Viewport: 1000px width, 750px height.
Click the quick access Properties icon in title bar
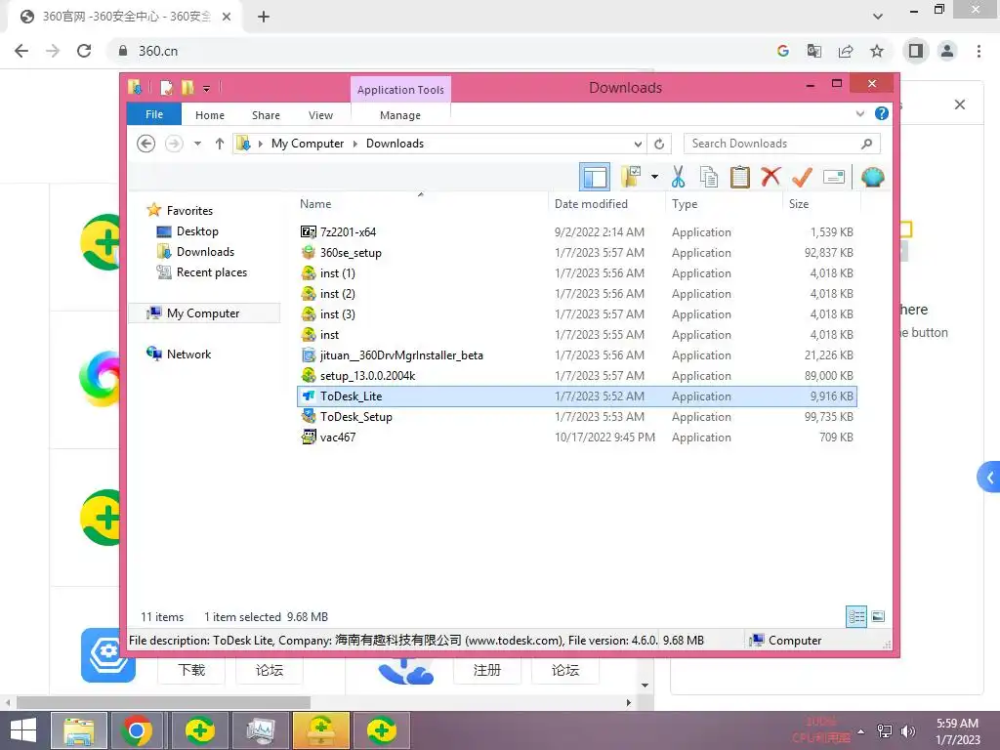tap(166, 87)
